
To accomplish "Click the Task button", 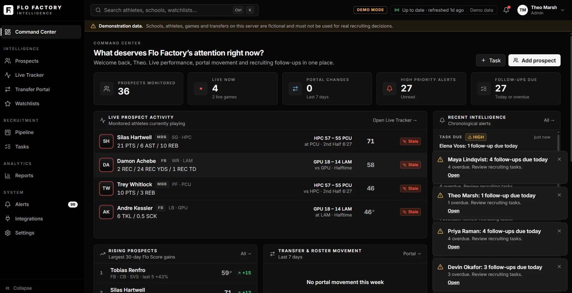I will click(490, 60).
